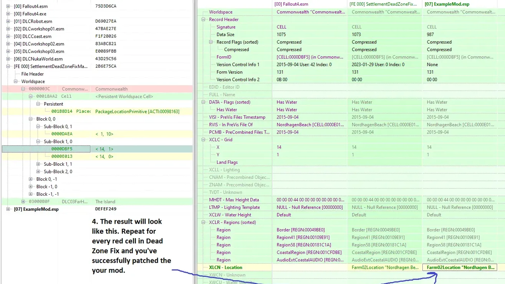The image size is (505, 284).
Task: Expand the [00] Fallout4.esm plugin node
Action: [x=8, y=6]
